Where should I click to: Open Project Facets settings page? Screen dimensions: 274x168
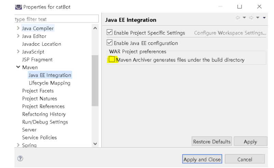pos(38,91)
